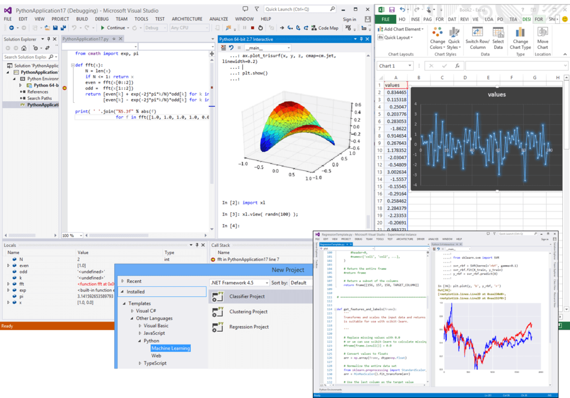Click the Continue debugging play button
The image size is (570, 398).
(x=103, y=28)
